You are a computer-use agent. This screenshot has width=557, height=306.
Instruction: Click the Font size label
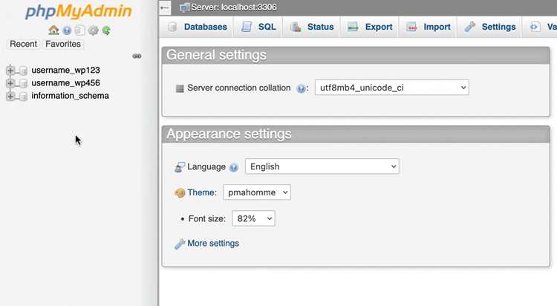click(207, 218)
